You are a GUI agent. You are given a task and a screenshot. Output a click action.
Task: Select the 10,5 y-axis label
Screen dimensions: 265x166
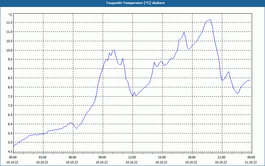point(9,41)
